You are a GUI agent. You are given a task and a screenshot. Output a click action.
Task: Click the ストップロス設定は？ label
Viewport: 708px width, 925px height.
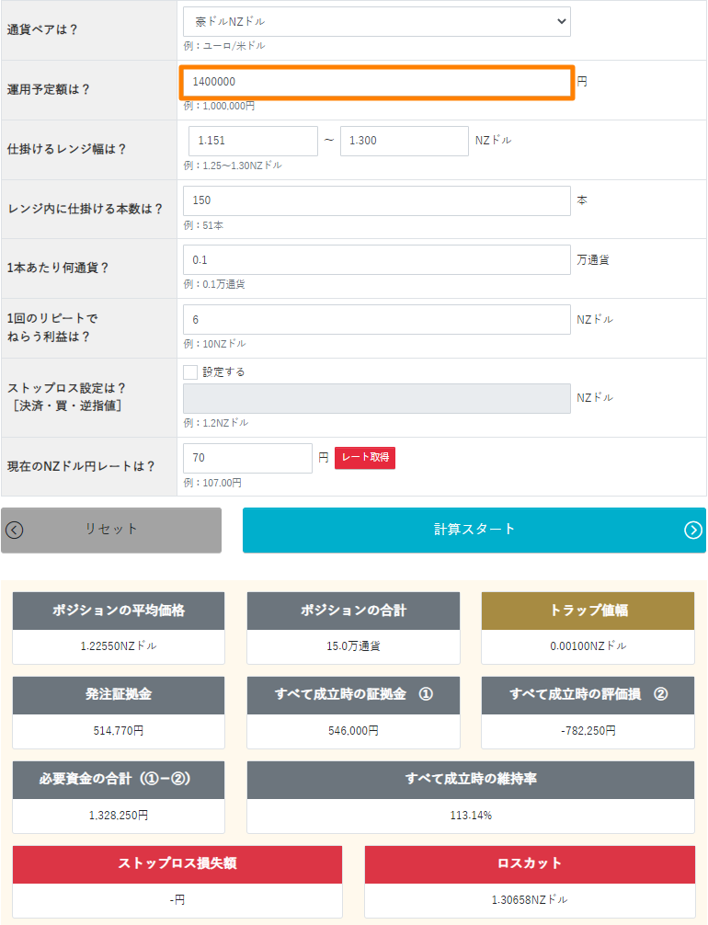coord(67,388)
